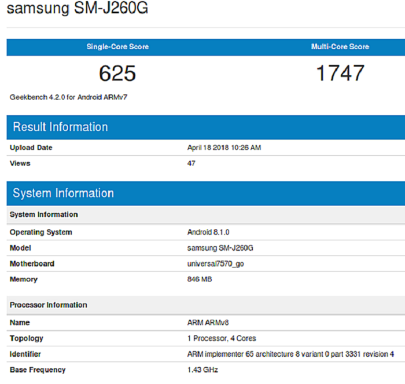Select the ARM implementer 65 identifier string
This screenshot has width=405, height=384.
[290, 354]
